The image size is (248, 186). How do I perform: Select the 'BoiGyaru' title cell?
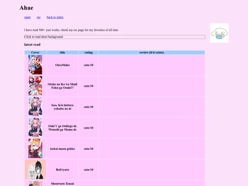tap(62, 170)
